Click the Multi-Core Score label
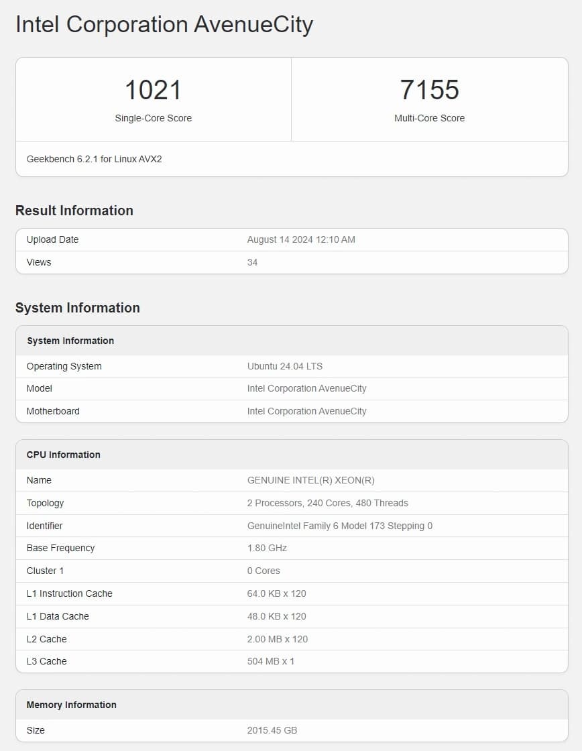The width and height of the screenshot is (582, 751). pyautogui.click(x=429, y=118)
